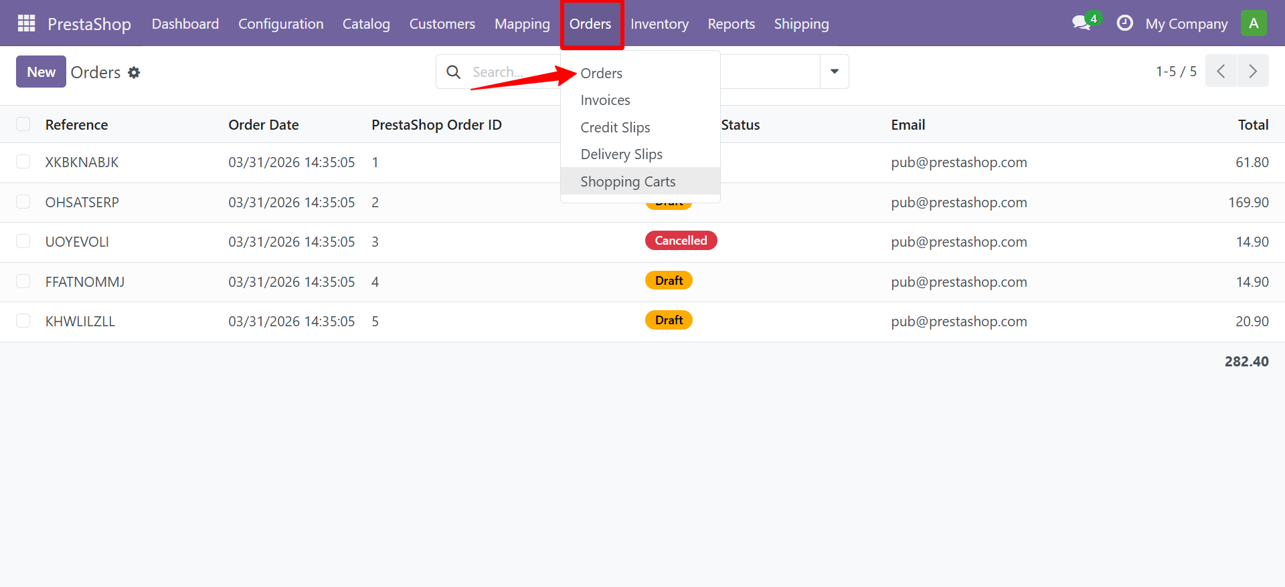Image resolution: width=1285 pixels, height=587 pixels.
Task: Click the red Cancelled status badge
Action: click(x=681, y=241)
